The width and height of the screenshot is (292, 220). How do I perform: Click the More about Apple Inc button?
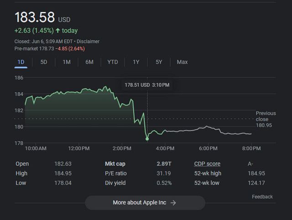pos(145,203)
